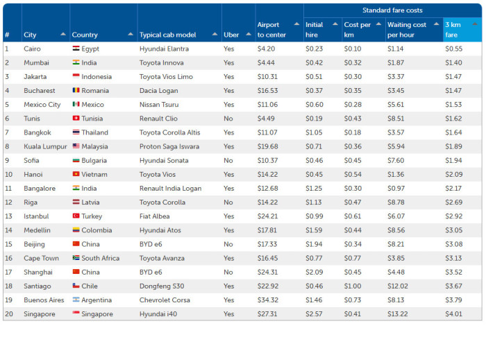486x337 pixels.
Task: Click the Malaysia flag icon
Action: [x=76, y=146]
